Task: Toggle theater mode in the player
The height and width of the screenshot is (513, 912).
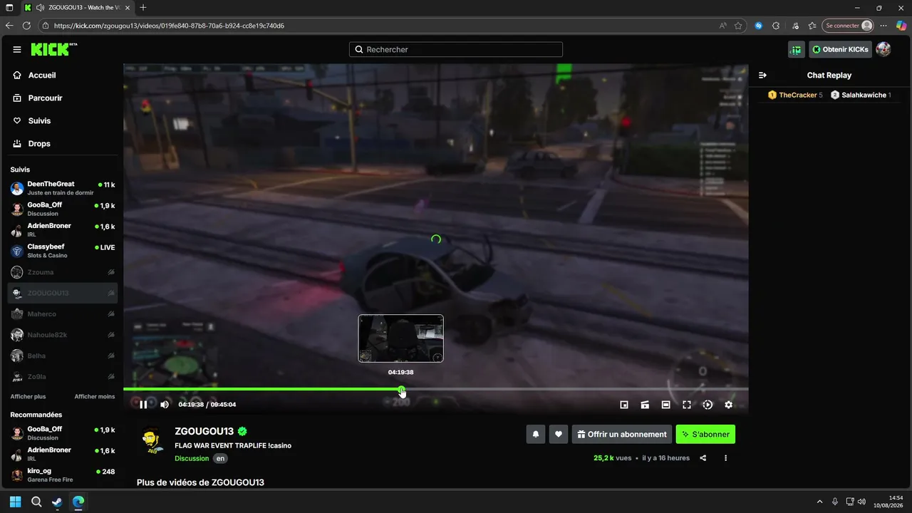Action: (665, 405)
